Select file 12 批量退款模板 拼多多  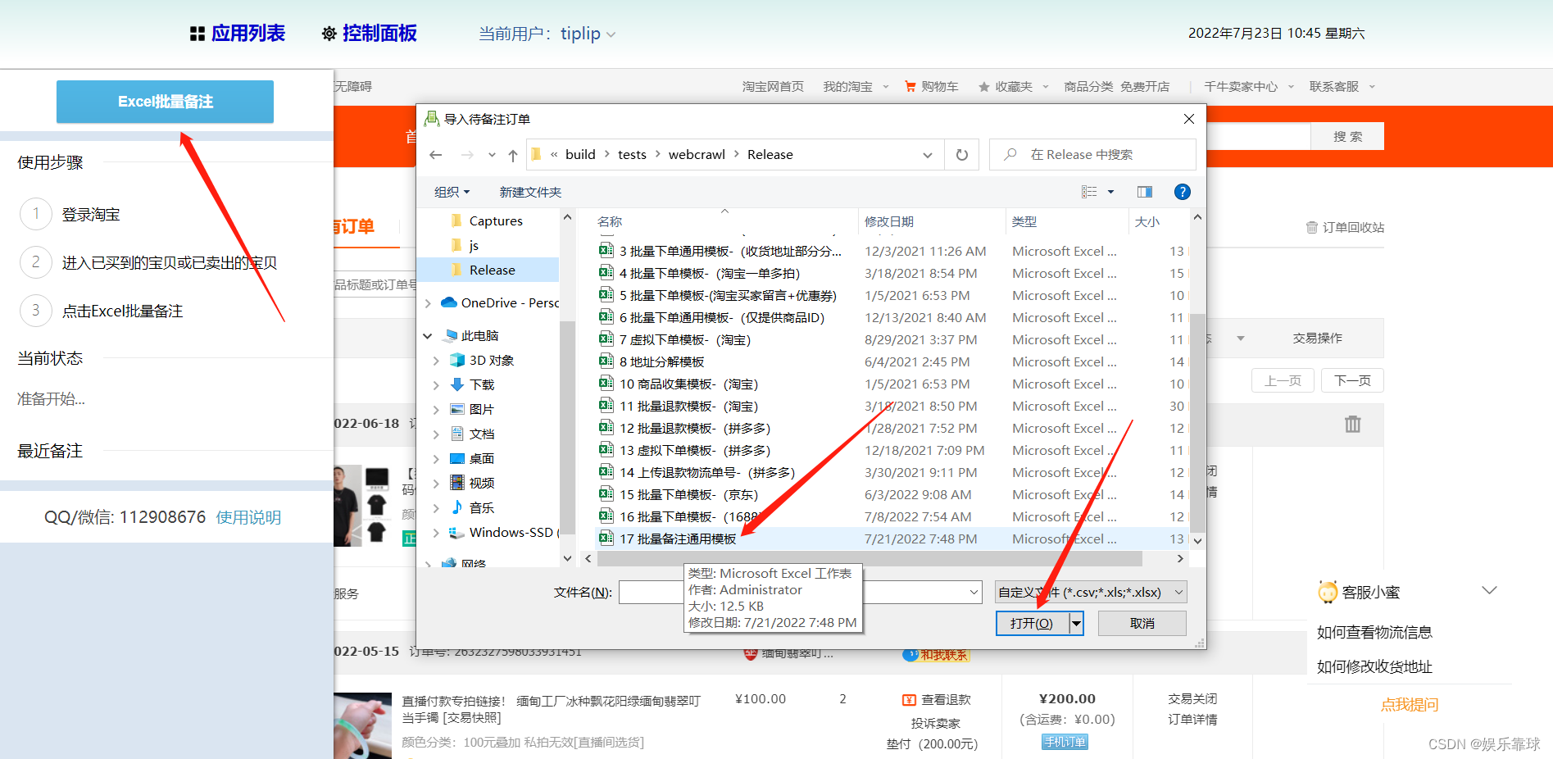click(x=695, y=429)
